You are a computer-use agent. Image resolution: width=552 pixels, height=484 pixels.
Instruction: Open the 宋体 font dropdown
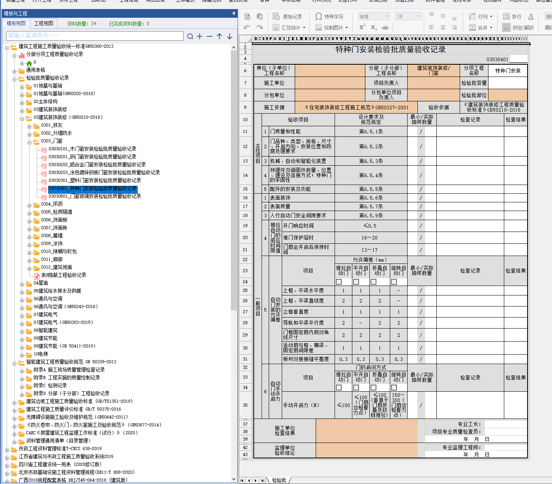point(374,16)
